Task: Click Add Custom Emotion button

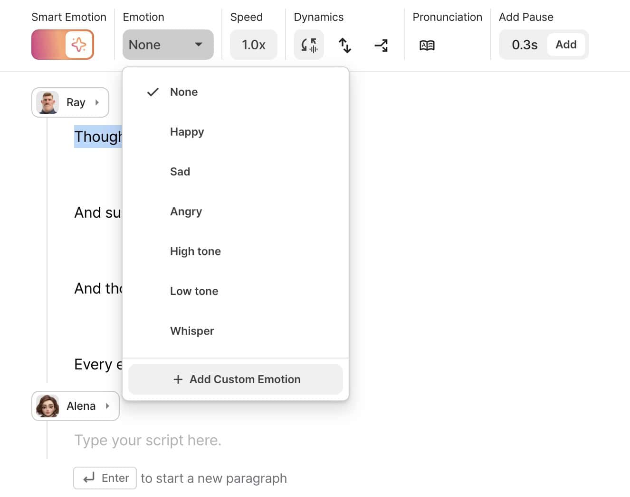Action: tap(236, 379)
